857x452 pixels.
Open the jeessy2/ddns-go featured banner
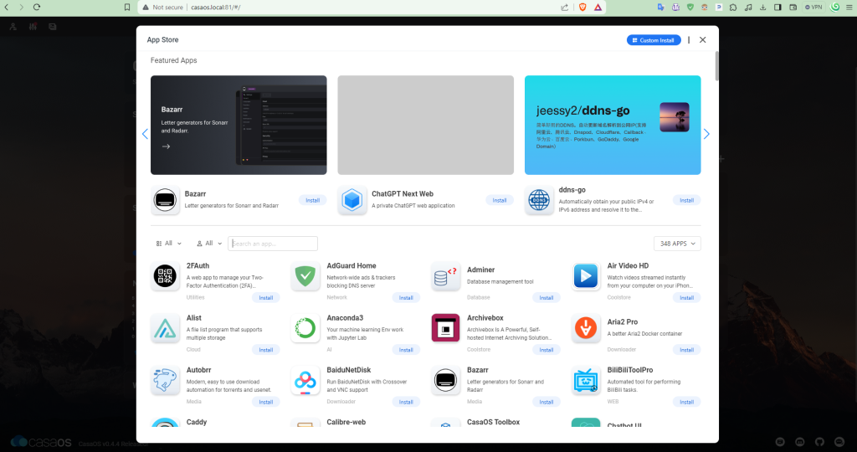tap(613, 126)
